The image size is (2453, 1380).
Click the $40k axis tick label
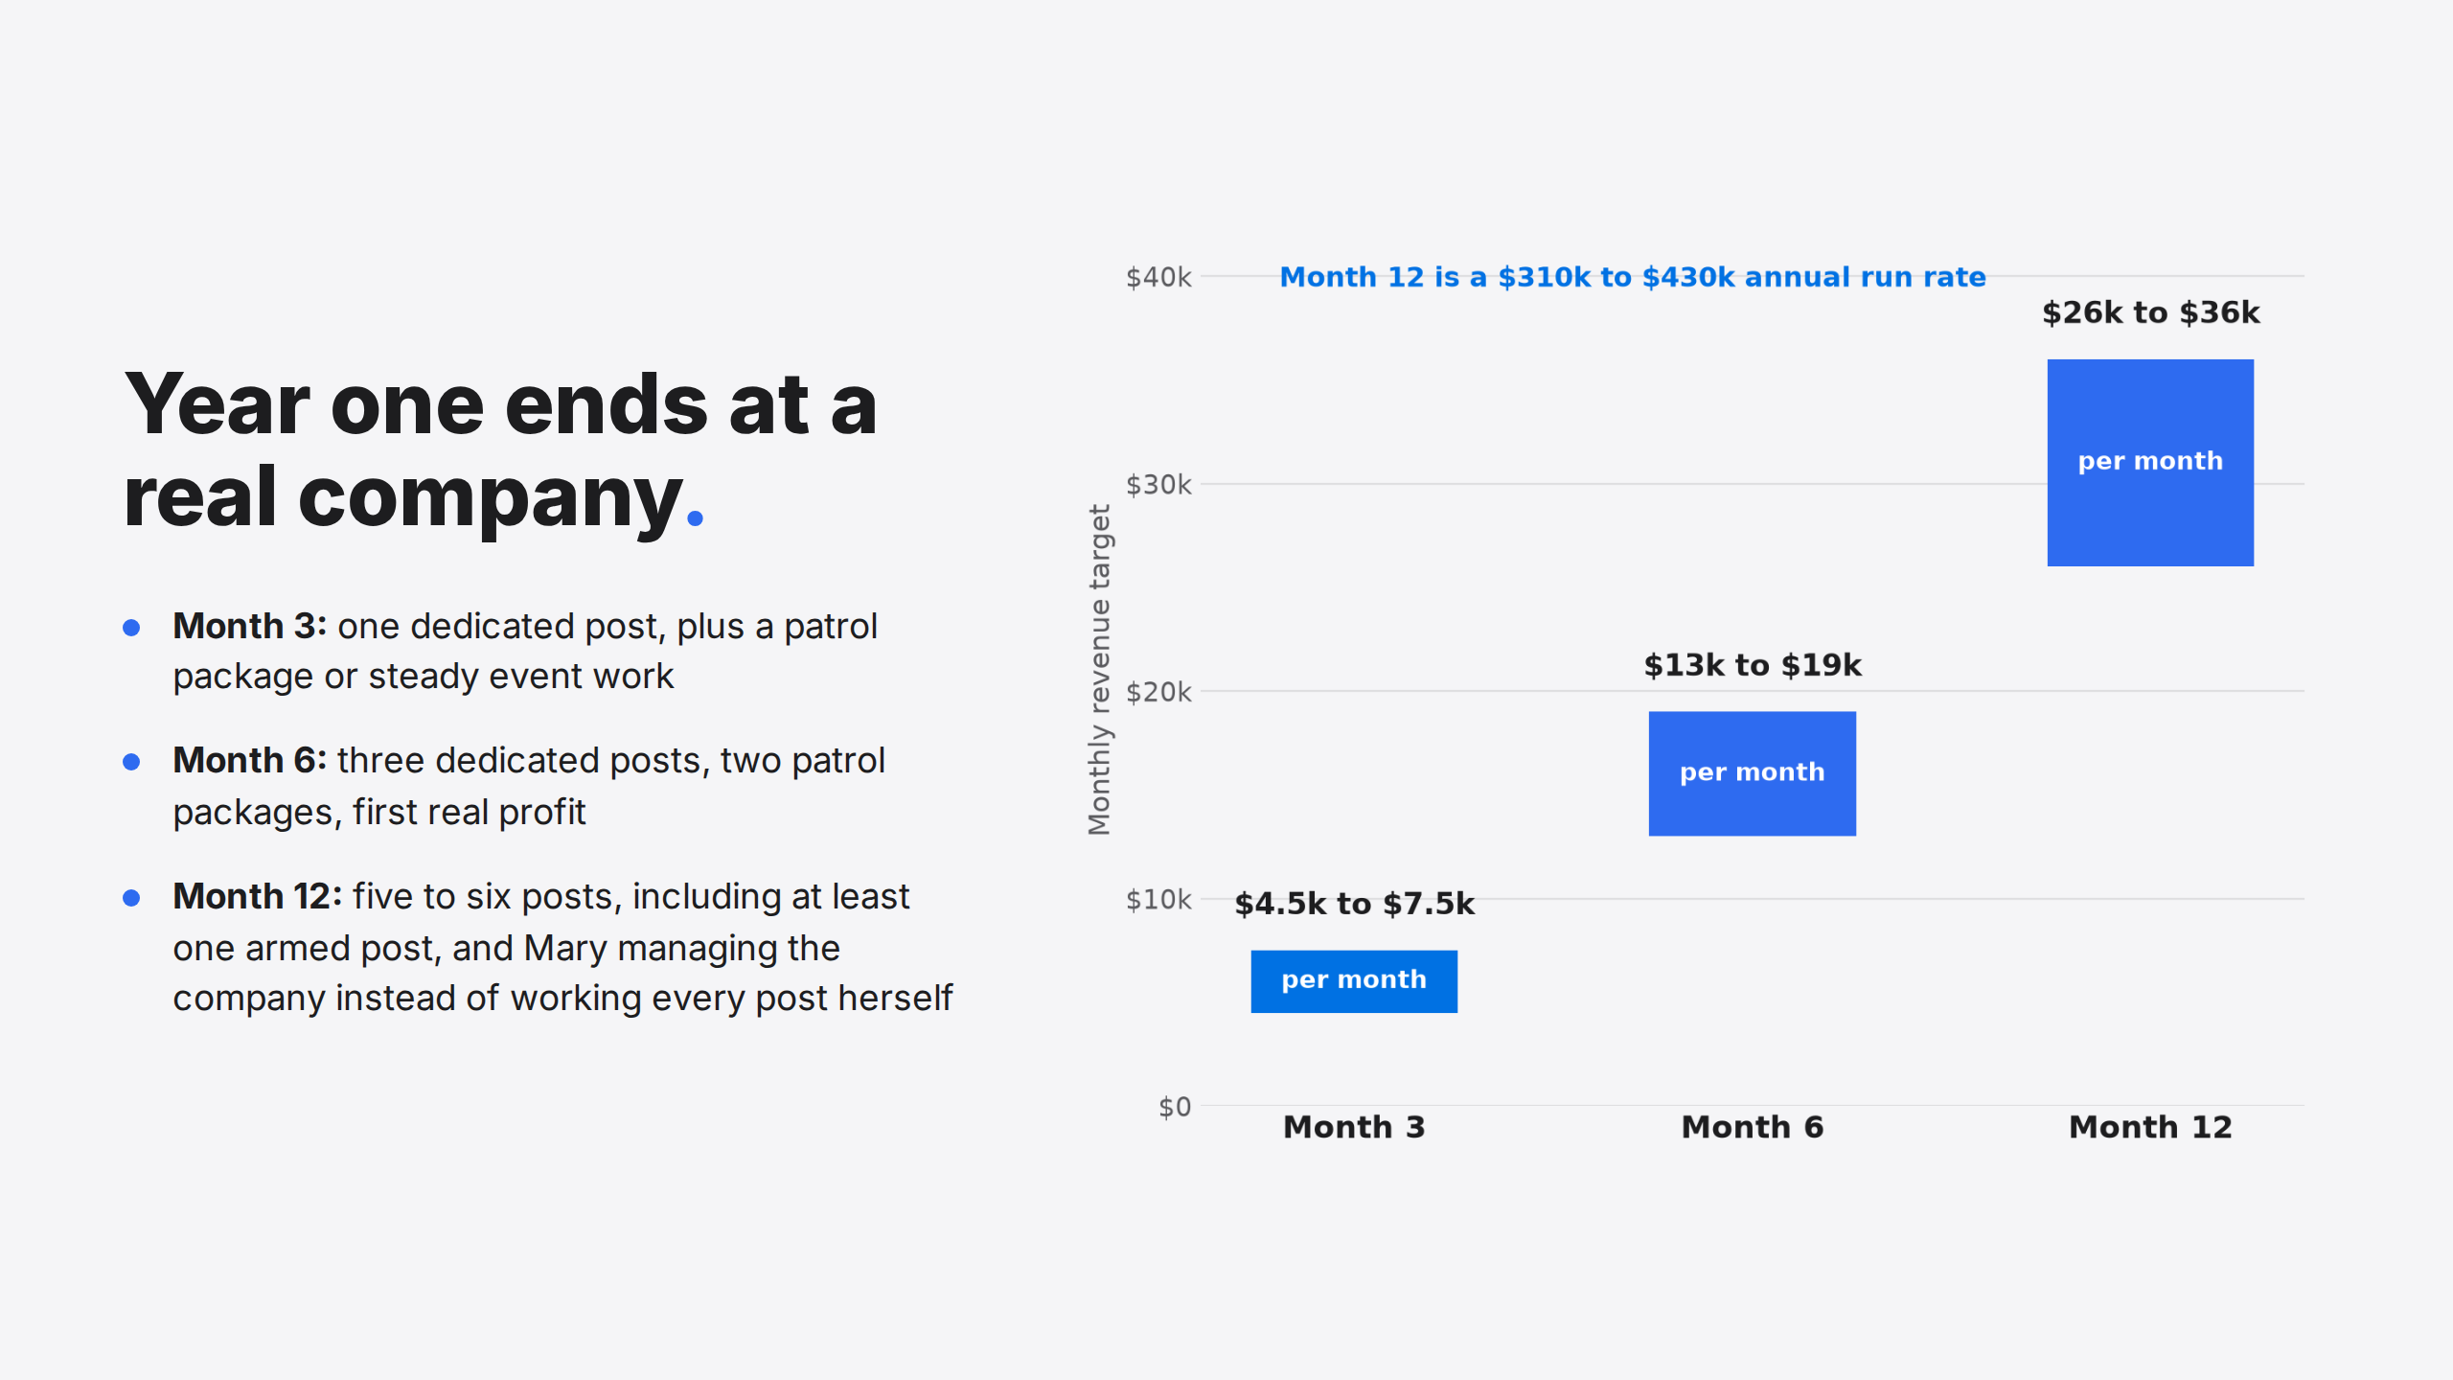pyautogui.click(x=1158, y=278)
